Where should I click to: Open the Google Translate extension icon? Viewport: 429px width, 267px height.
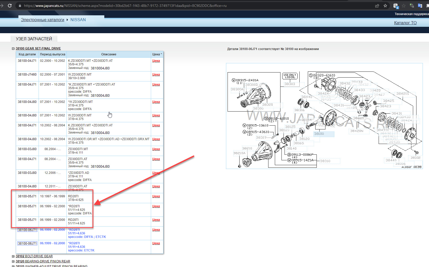[x=420, y=6]
